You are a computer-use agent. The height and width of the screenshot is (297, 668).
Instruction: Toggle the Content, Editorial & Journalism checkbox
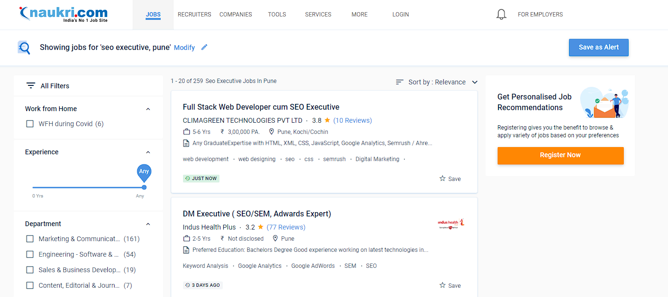tap(30, 285)
